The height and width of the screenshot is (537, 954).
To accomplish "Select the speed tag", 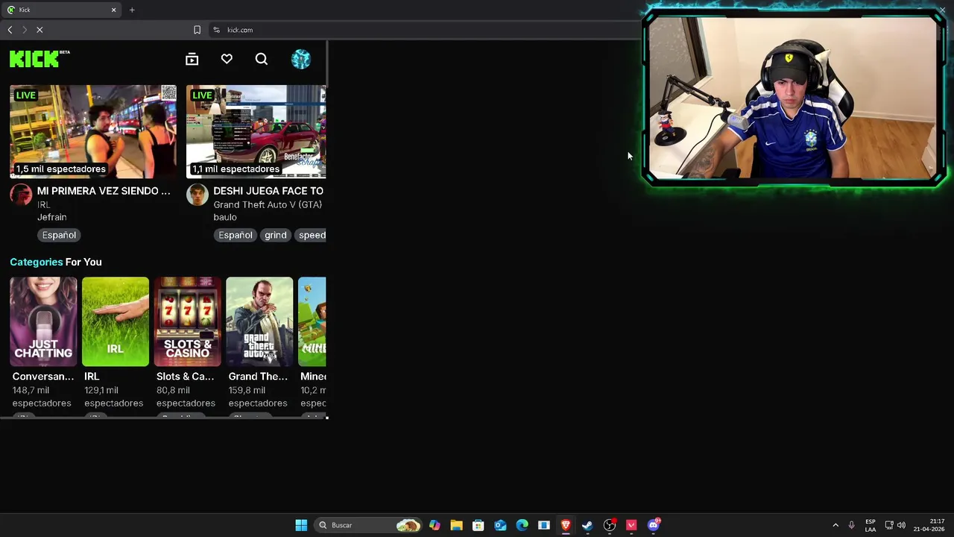I will (x=312, y=235).
